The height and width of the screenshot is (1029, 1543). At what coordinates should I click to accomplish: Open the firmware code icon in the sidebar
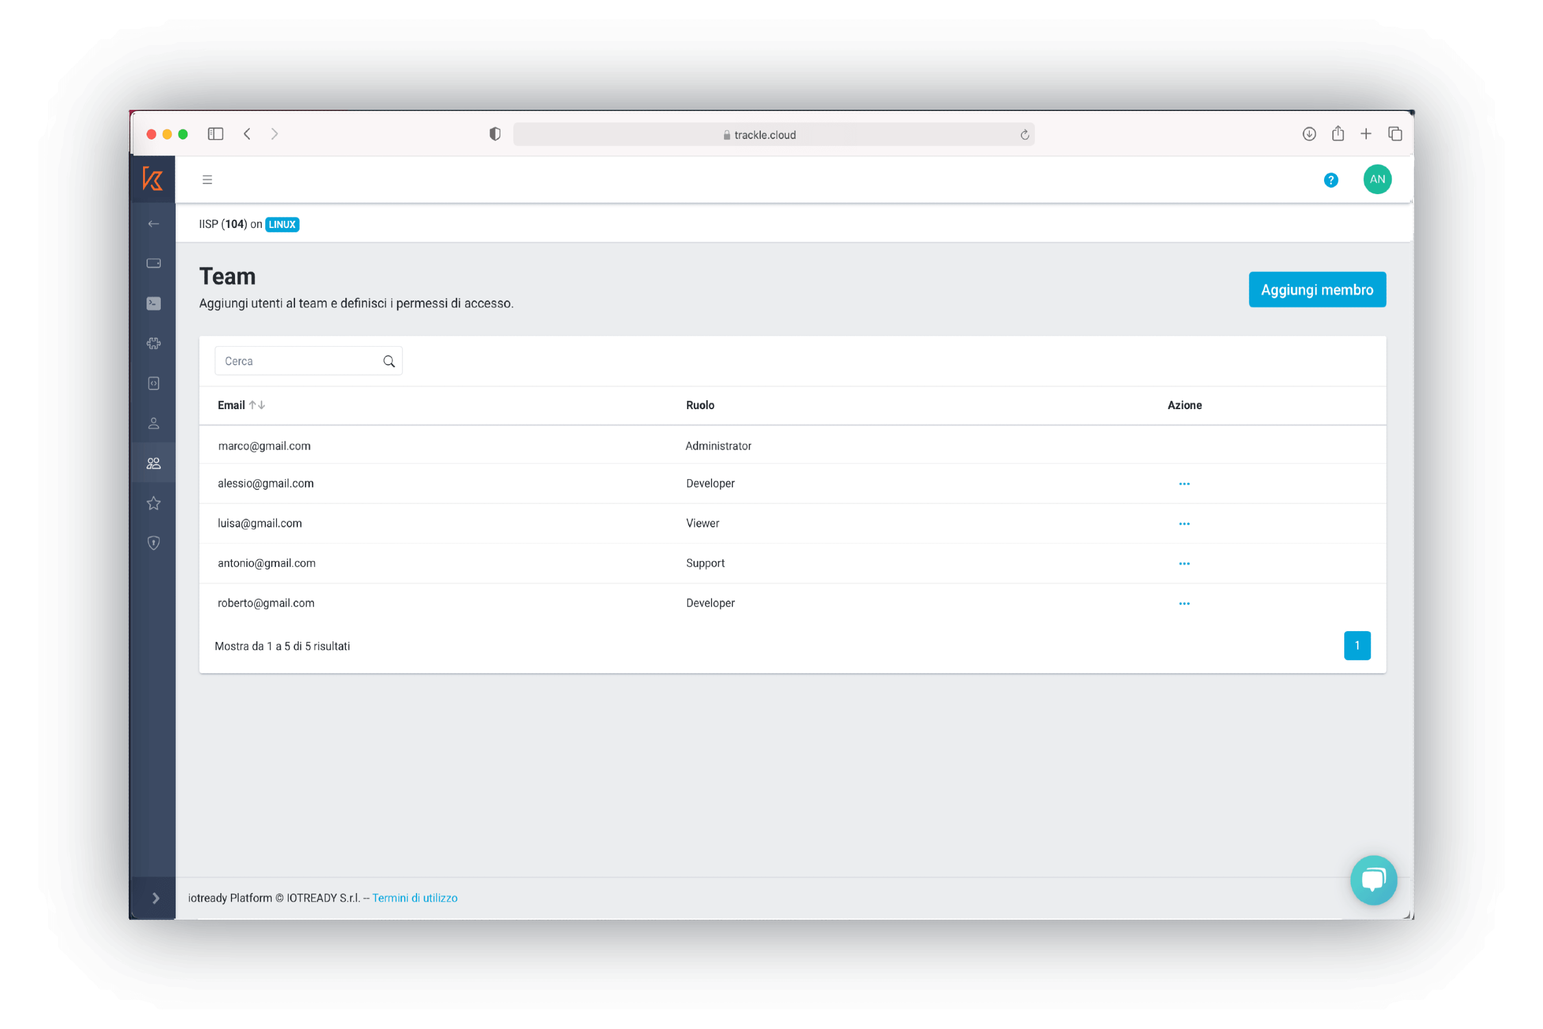coord(154,383)
